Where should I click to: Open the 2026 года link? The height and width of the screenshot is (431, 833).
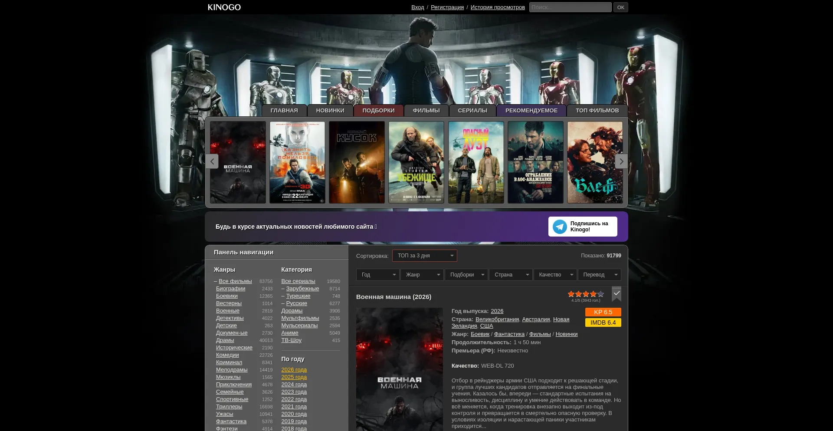[294, 370]
